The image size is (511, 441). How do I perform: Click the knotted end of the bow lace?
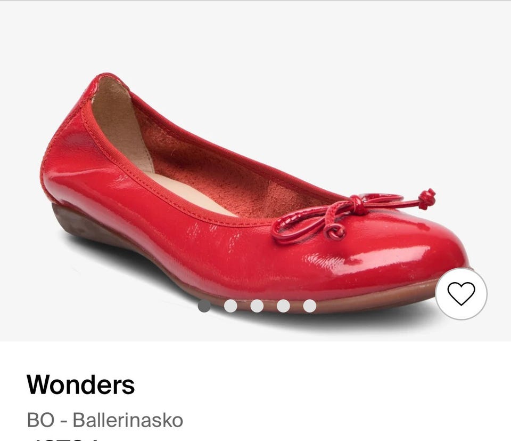427,199
